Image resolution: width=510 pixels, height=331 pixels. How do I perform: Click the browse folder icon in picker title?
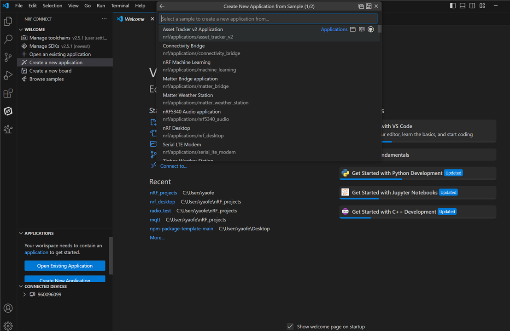(x=361, y=6)
